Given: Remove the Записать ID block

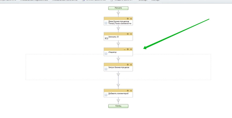Looking at the screenshot, I should pos(131,34).
